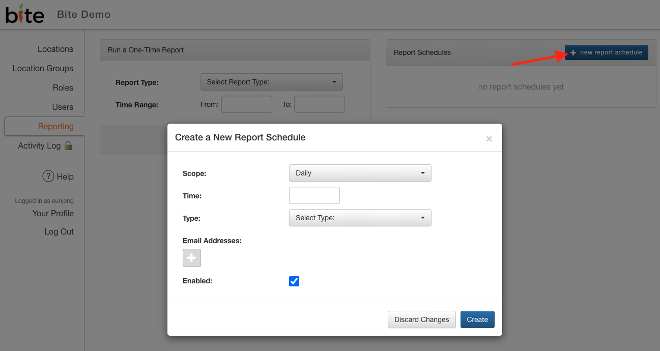Click the Bite Demo title text
660x351 pixels.
[84, 14]
